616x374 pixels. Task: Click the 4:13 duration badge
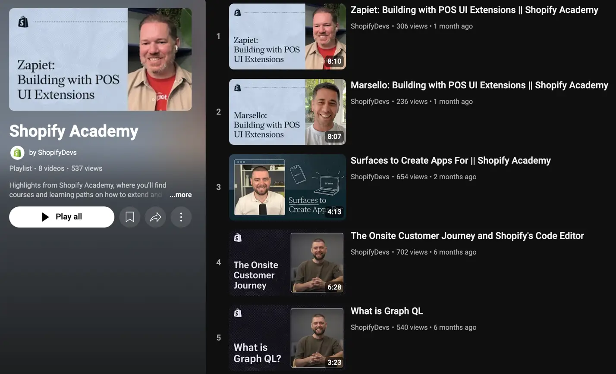pos(334,212)
